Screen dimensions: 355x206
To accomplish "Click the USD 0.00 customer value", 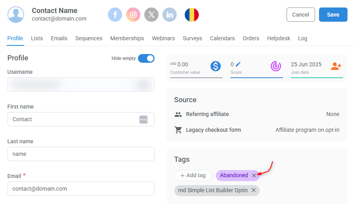I will [x=179, y=64].
